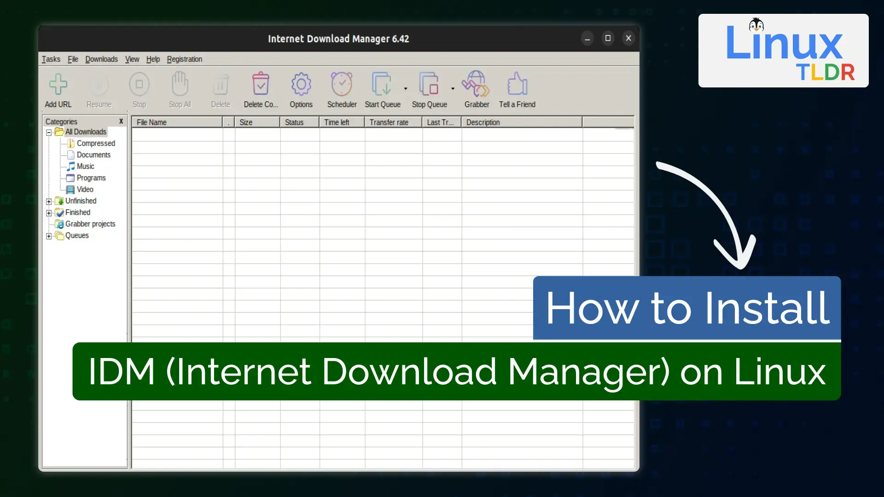Open Start Queue dropdown arrow
Viewport: 884px width, 497px height.
tap(406, 88)
